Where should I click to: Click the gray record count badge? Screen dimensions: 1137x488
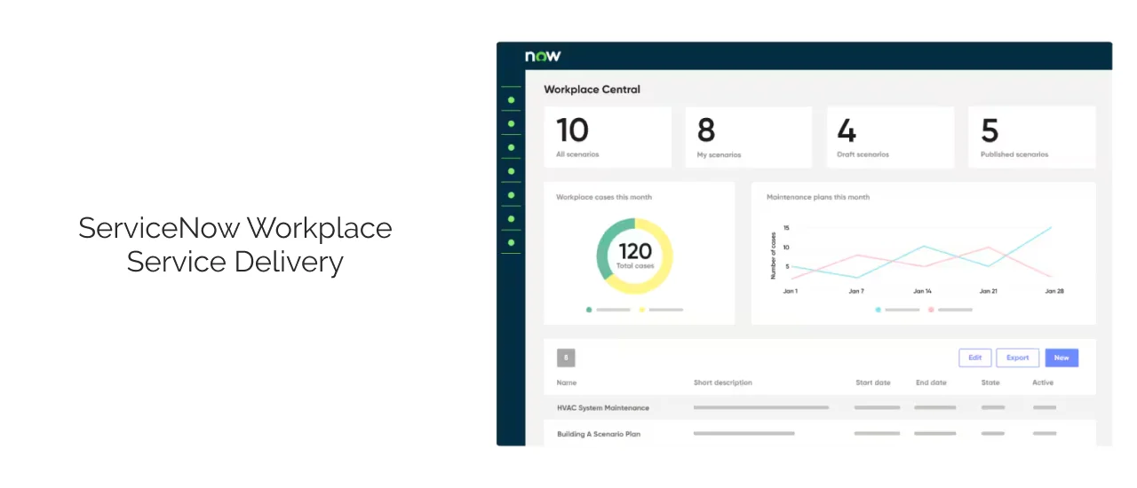566,358
